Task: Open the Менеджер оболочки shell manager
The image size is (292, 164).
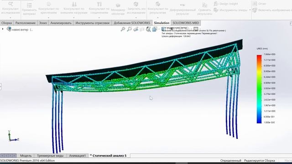Action: click(x=118, y=9)
